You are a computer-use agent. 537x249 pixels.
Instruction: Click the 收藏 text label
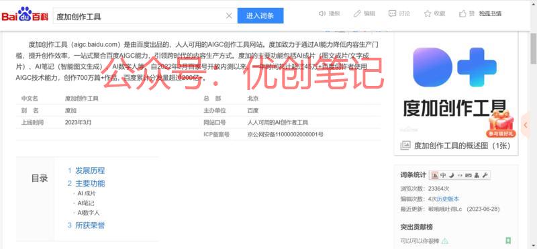440,13
